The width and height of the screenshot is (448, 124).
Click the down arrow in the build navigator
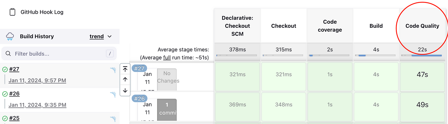click(125, 90)
